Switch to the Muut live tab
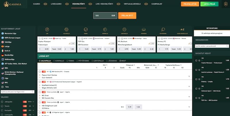 coord(123,61)
